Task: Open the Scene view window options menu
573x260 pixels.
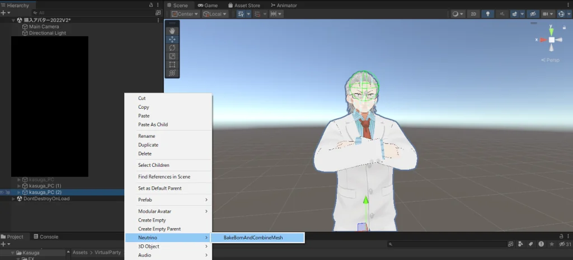Action: click(x=569, y=5)
